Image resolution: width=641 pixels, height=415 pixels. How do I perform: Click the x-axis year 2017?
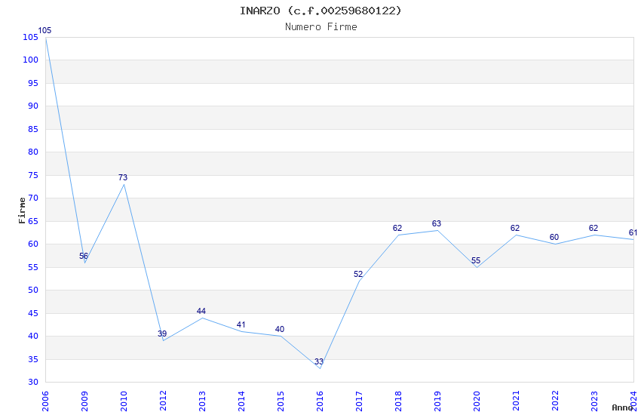pyautogui.click(x=359, y=401)
